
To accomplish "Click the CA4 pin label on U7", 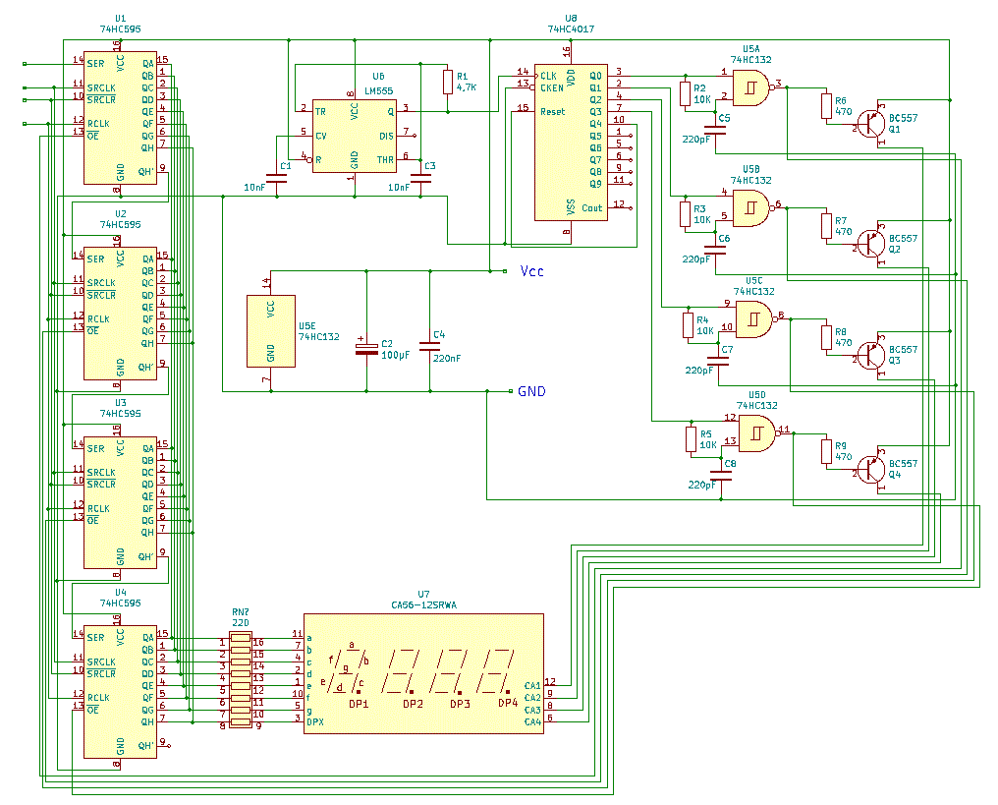I will tap(532, 722).
